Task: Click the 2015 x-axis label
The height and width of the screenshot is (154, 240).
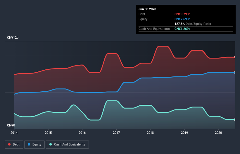Action: coord(48,133)
